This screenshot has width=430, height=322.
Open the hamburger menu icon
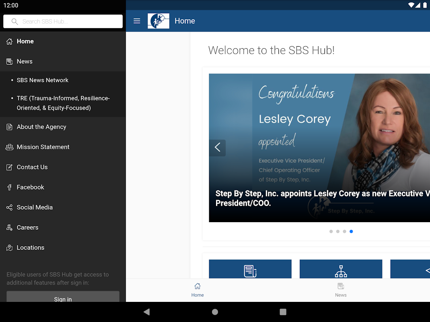click(x=137, y=21)
